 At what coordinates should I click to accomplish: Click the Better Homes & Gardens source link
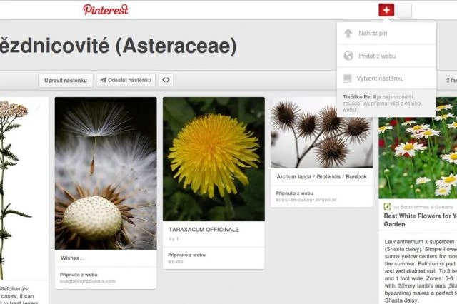click(423, 207)
